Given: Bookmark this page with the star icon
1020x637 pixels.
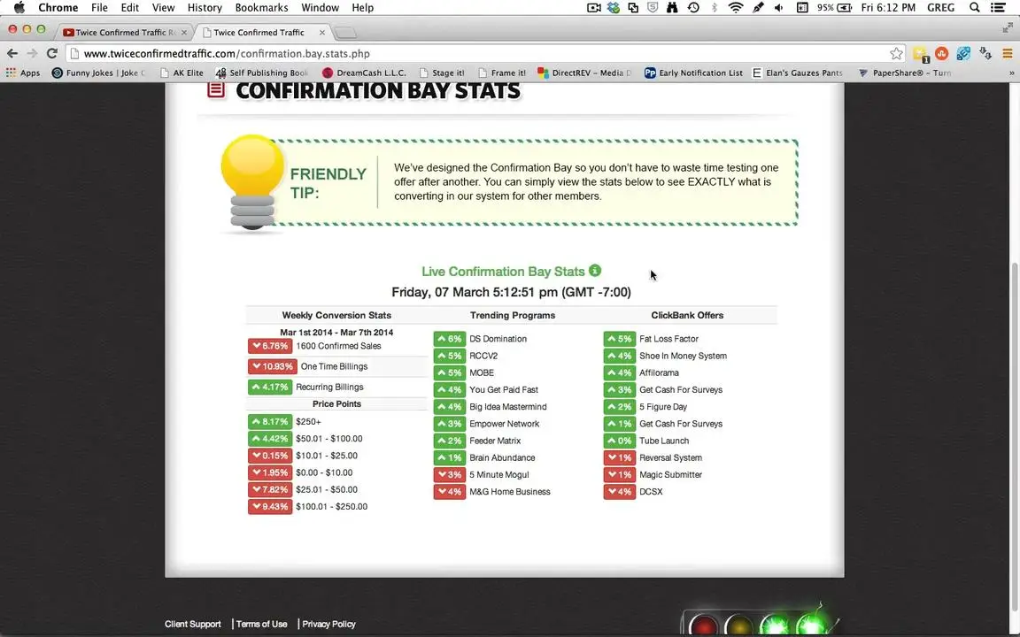Looking at the screenshot, I should [x=896, y=53].
